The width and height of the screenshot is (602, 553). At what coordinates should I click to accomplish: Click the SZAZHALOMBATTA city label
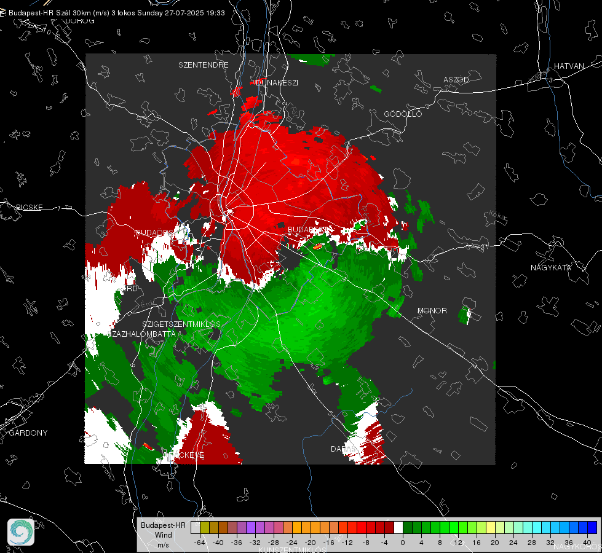pyautogui.click(x=142, y=334)
